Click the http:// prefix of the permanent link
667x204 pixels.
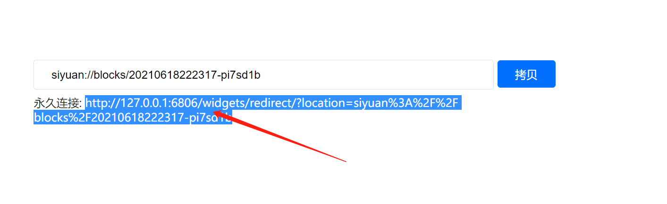(x=103, y=103)
